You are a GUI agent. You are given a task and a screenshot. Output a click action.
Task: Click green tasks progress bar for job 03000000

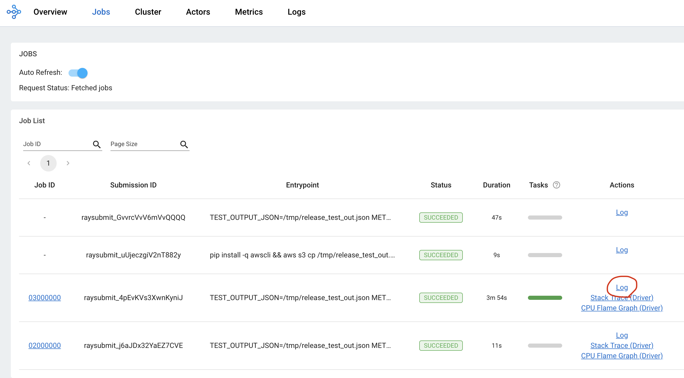[x=545, y=298]
